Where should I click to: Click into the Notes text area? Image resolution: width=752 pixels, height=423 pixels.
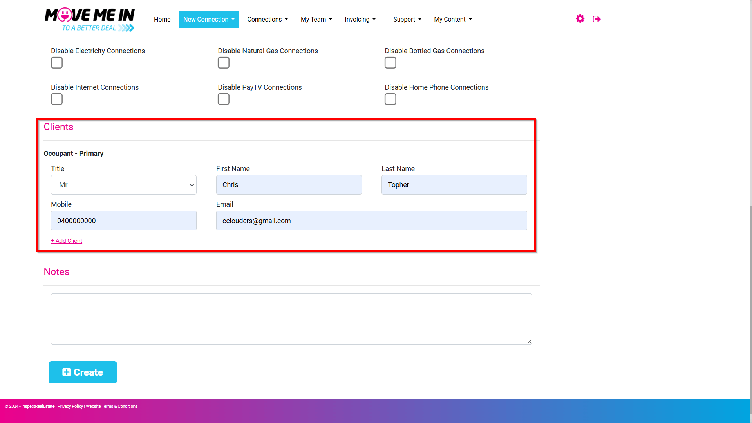pos(291,319)
